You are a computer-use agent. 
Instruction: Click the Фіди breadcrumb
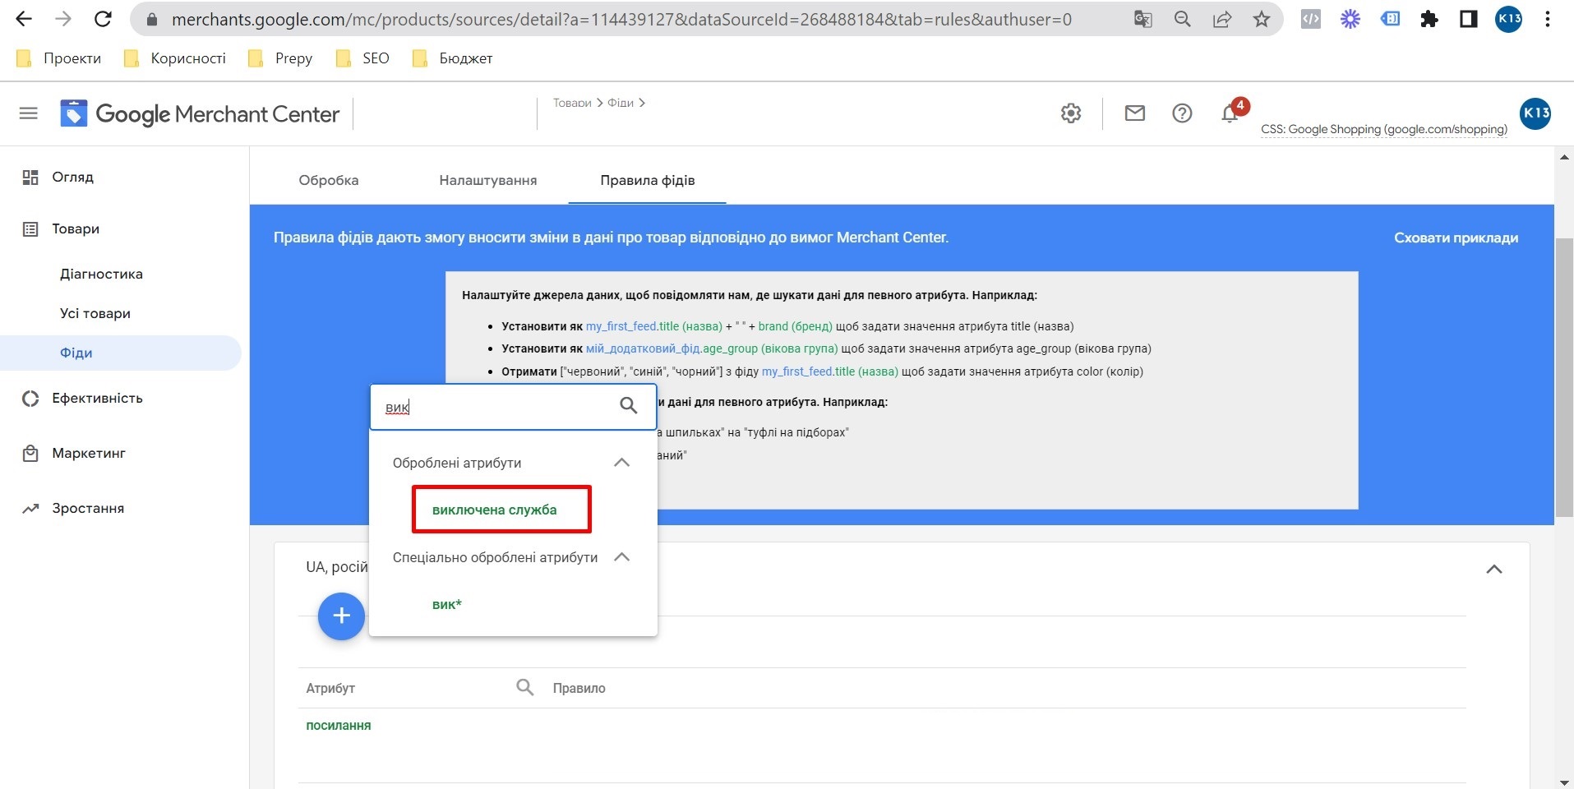tap(621, 103)
